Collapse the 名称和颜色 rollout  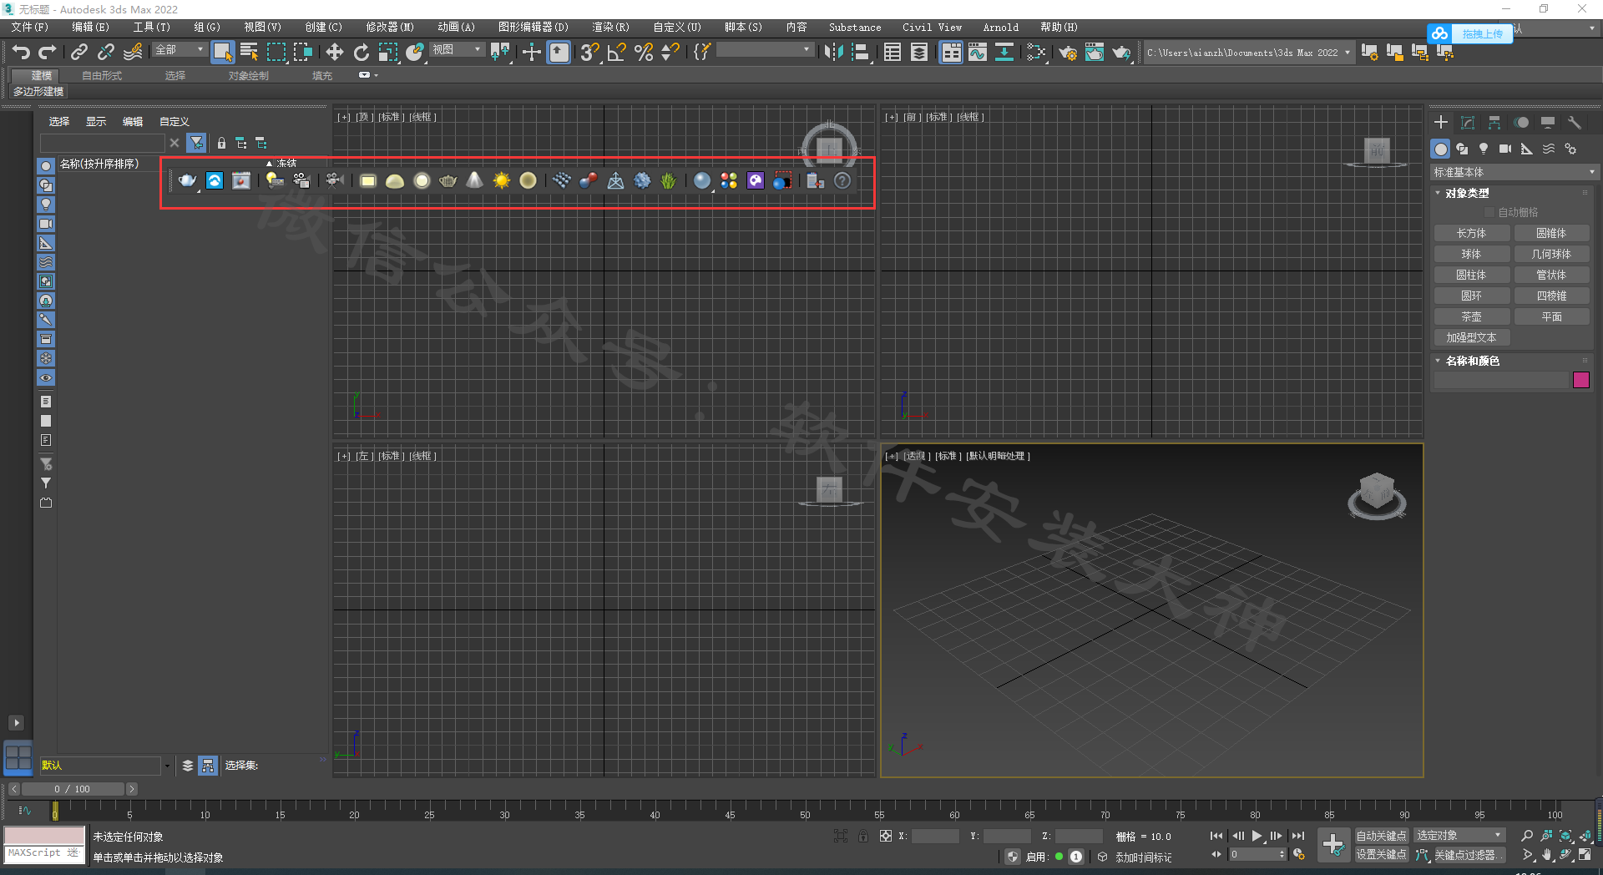[x=1472, y=361]
